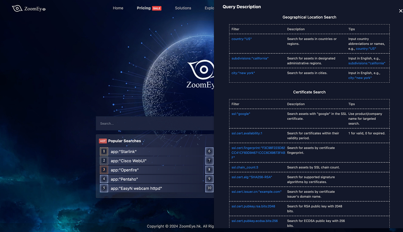Click the number 10 rank box in Popular Searches
Image resolution: width=403 pixels, height=232 pixels.
tap(209, 188)
